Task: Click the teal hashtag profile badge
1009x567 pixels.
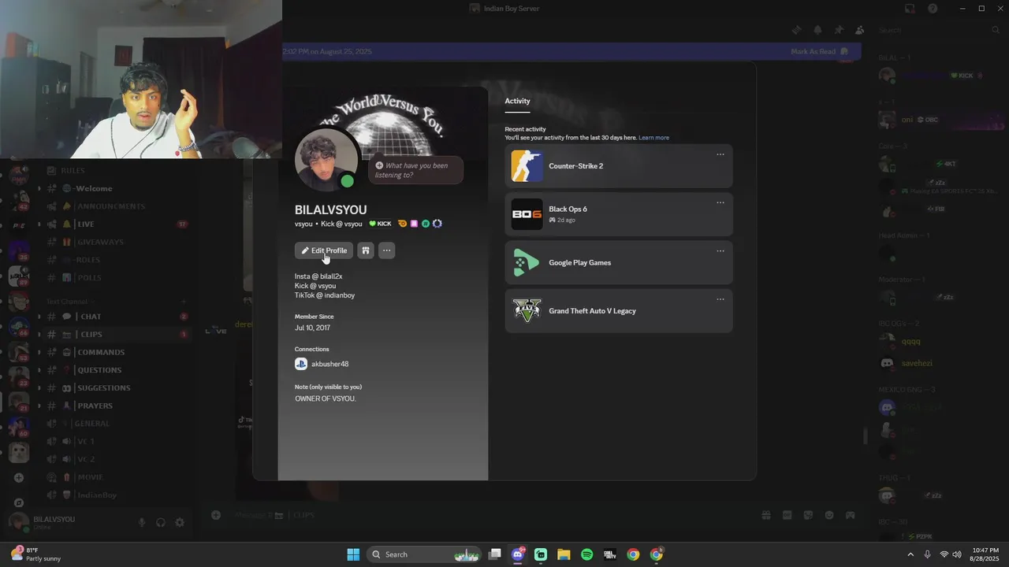Action: tap(425, 224)
